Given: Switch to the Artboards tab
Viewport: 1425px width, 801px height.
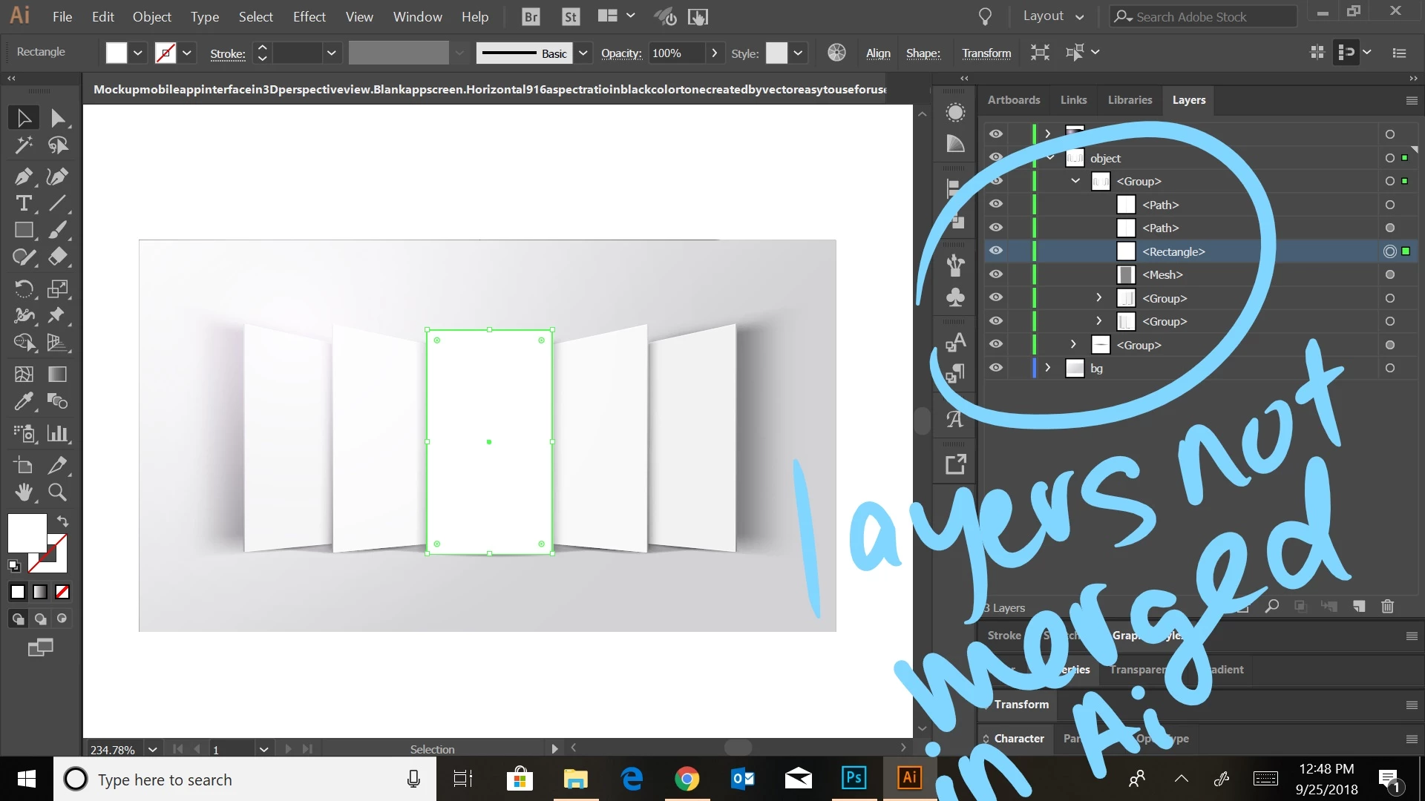Looking at the screenshot, I should point(1013,100).
